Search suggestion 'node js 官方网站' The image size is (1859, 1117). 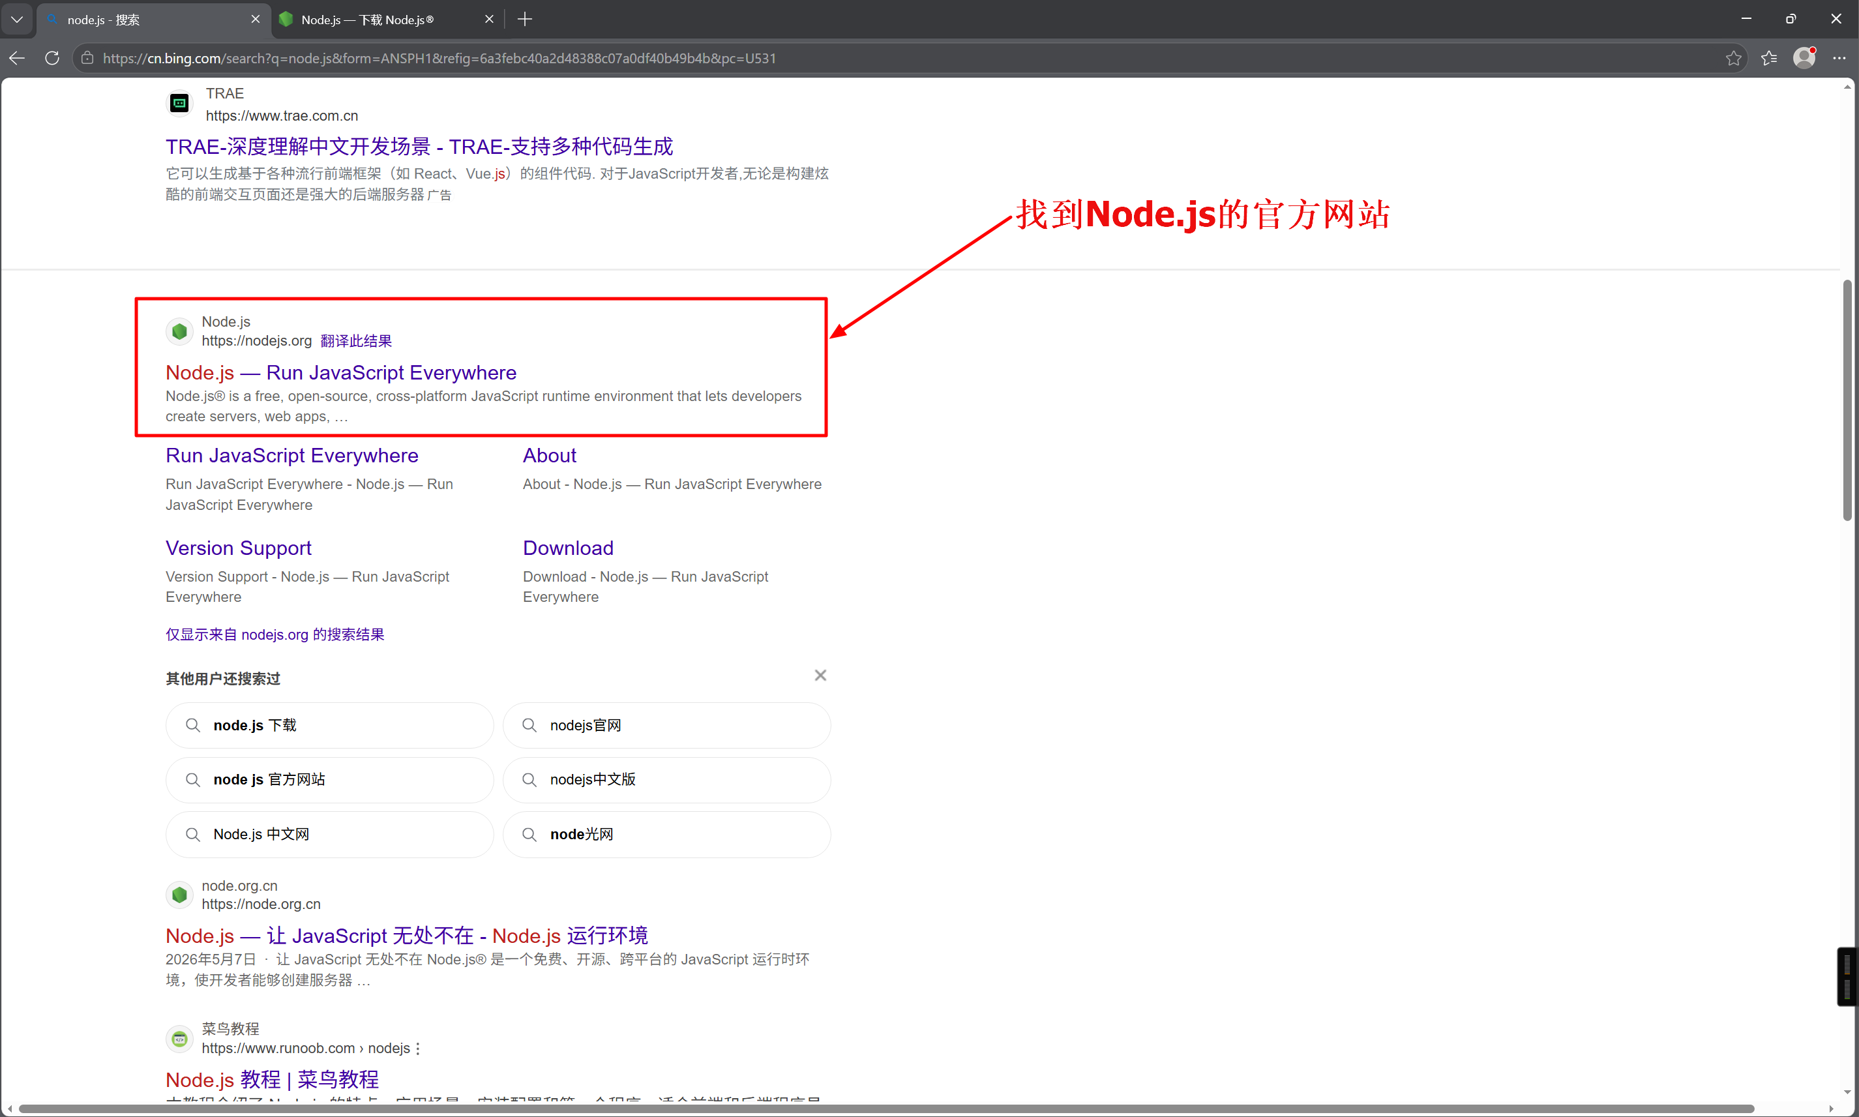(x=330, y=780)
